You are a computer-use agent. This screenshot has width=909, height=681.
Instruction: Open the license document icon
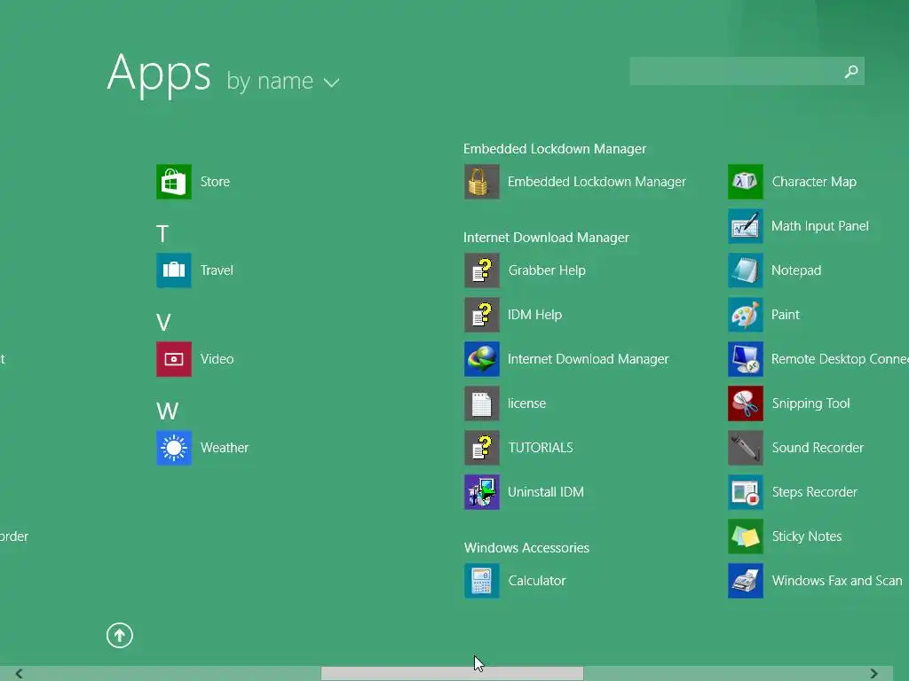point(482,403)
